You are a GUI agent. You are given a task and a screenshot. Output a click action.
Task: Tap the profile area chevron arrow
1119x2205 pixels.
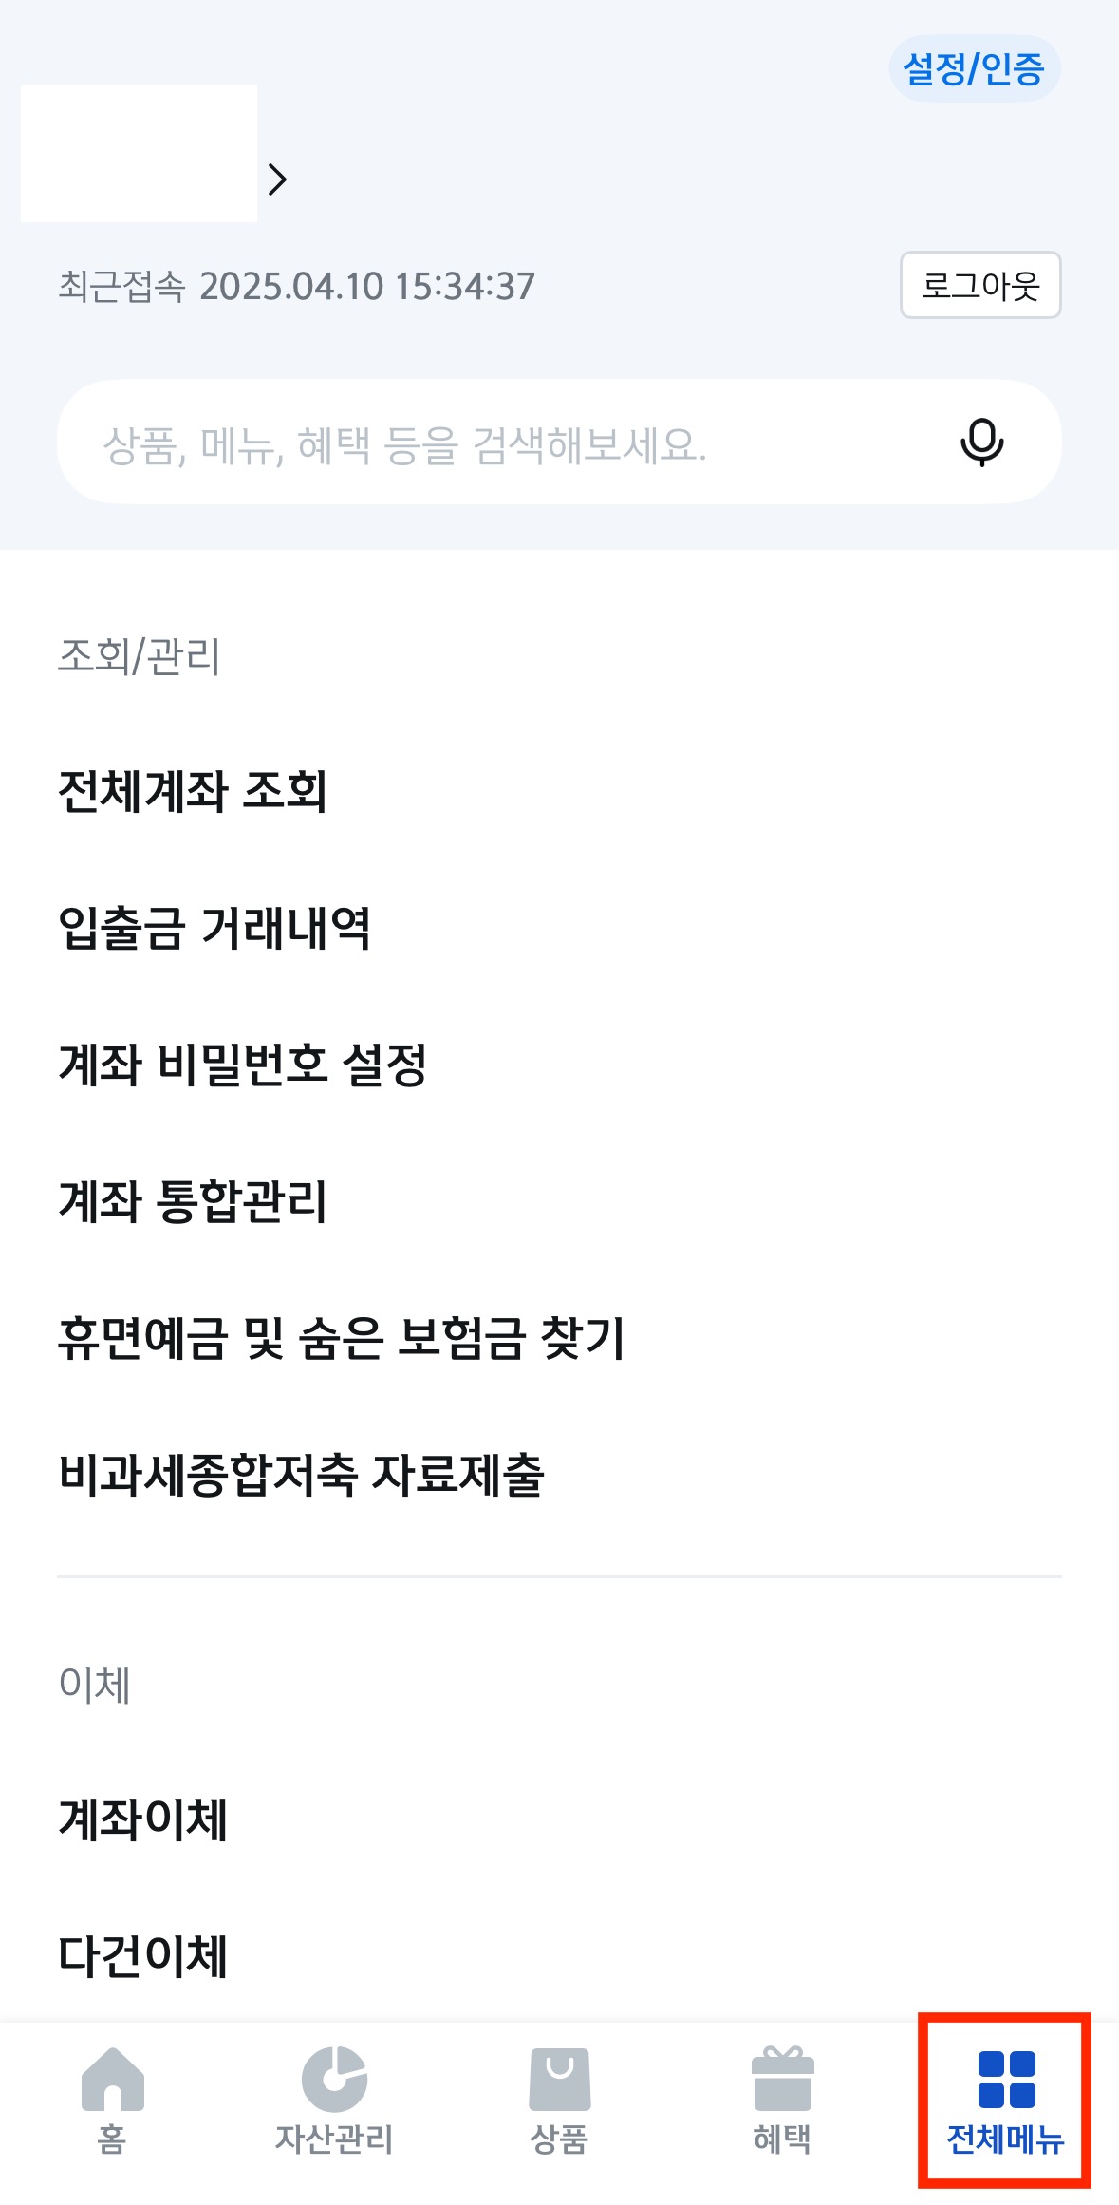coord(276,179)
